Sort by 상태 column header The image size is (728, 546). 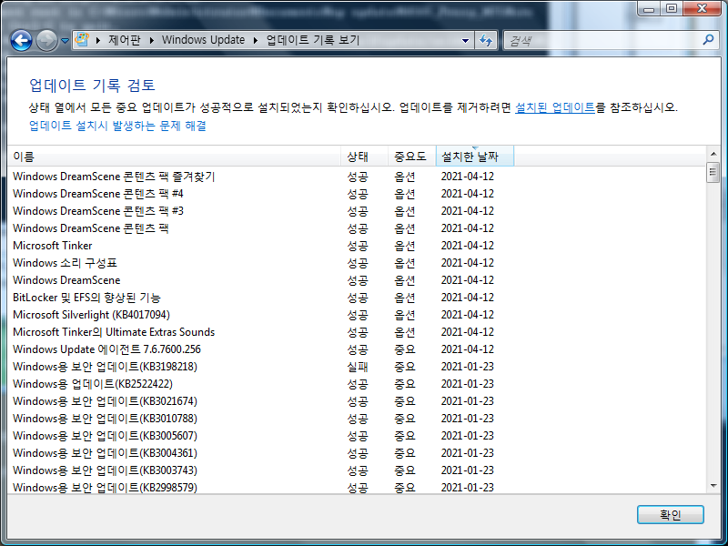coord(365,157)
